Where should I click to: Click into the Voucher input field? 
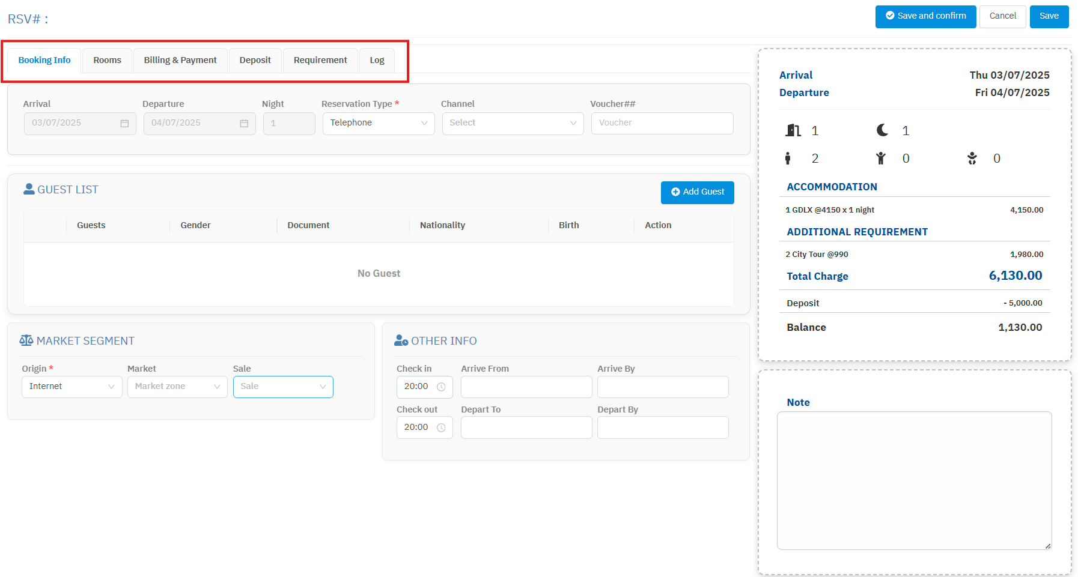pyautogui.click(x=662, y=123)
